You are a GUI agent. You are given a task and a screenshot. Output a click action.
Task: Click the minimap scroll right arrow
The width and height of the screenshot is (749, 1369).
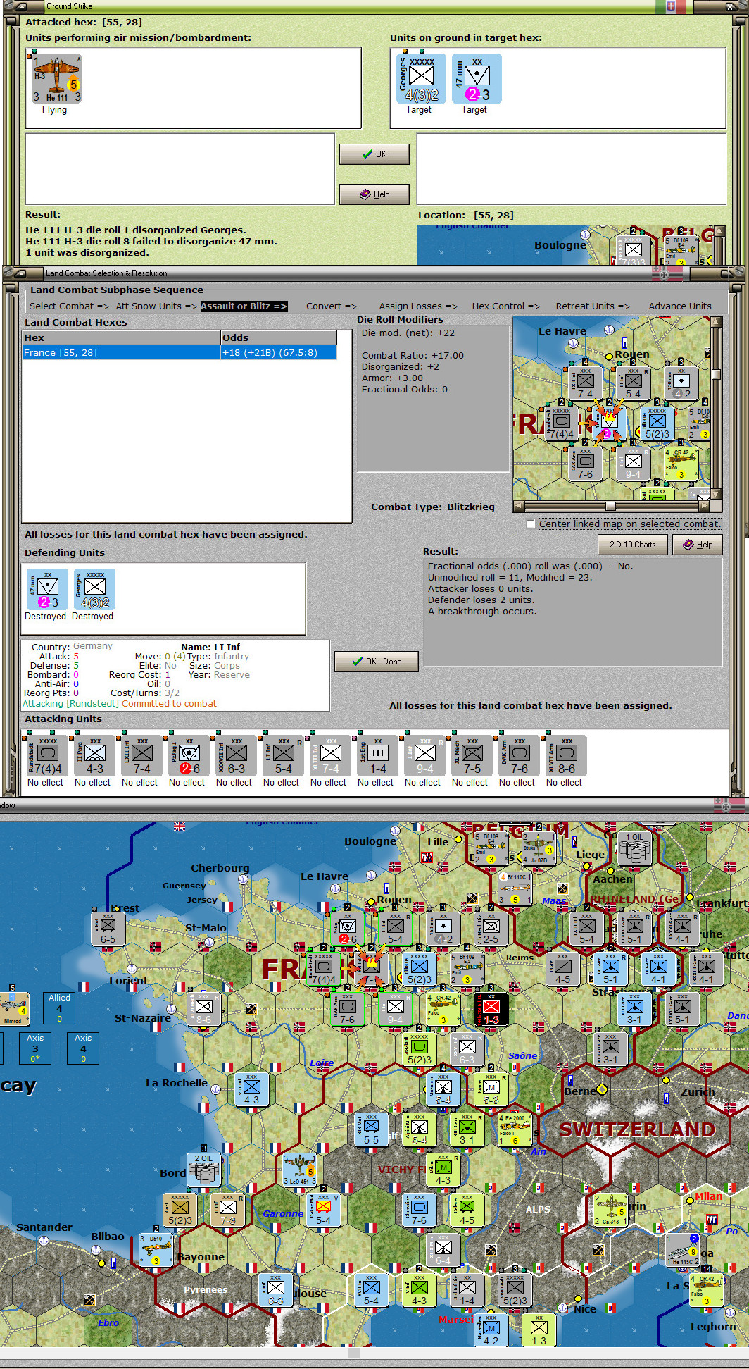point(705,506)
